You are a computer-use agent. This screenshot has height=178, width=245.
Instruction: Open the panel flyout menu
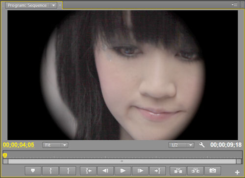235,4
